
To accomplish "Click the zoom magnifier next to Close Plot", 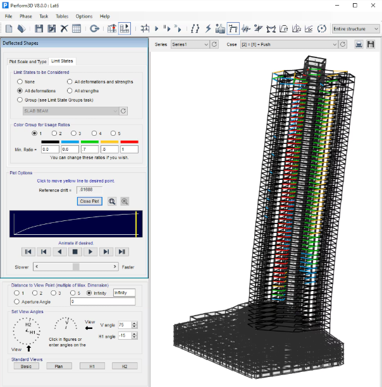I will click(x=112, y=201).
